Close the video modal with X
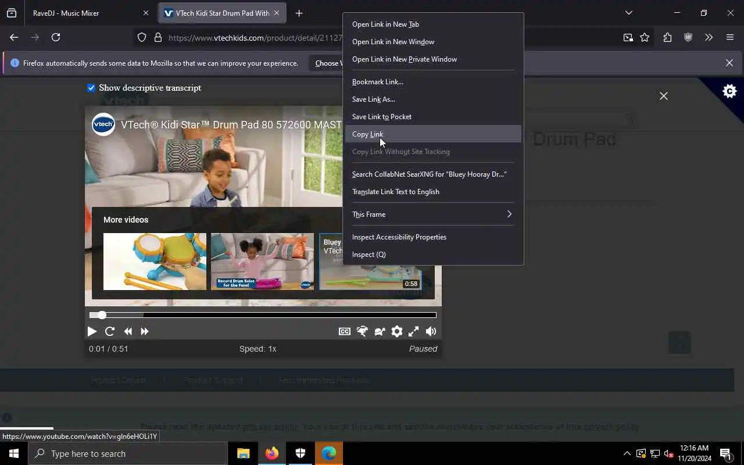 (x=664, y=96)
